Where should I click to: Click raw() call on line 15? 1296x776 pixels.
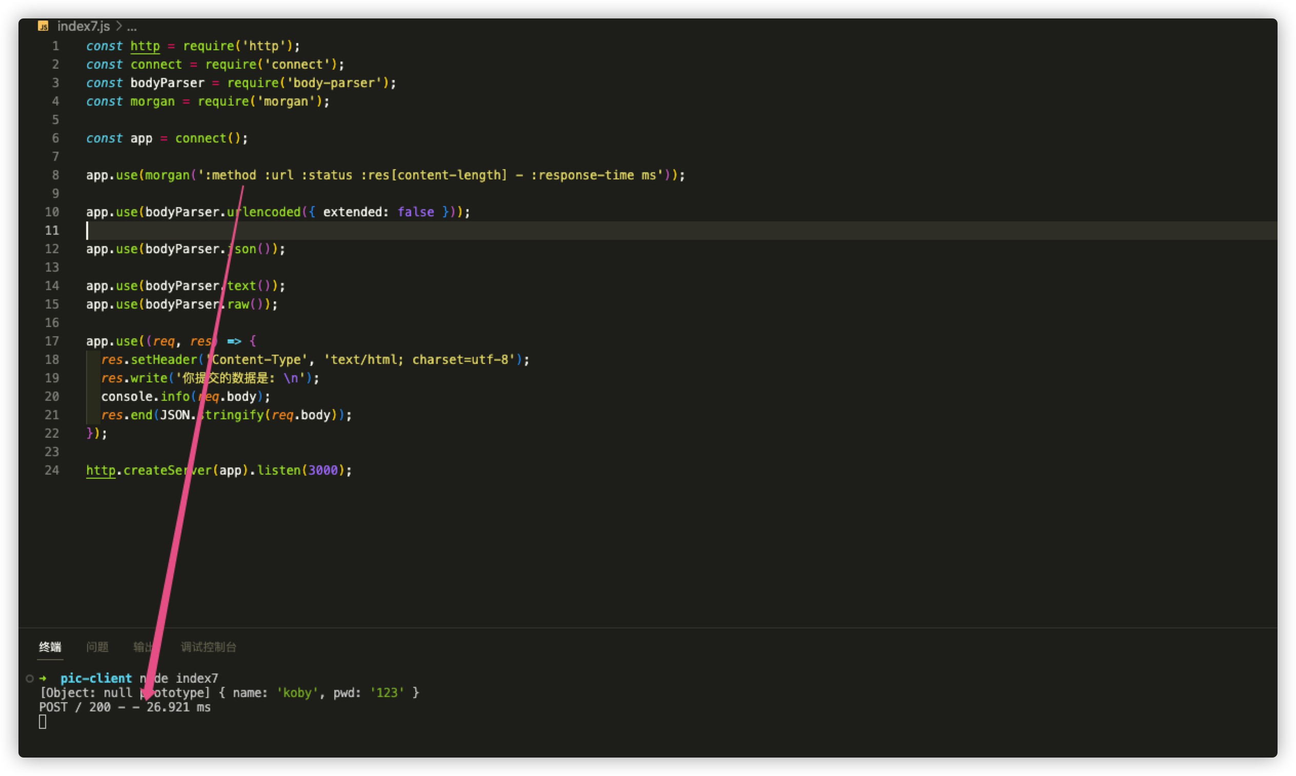coord(245,304)
